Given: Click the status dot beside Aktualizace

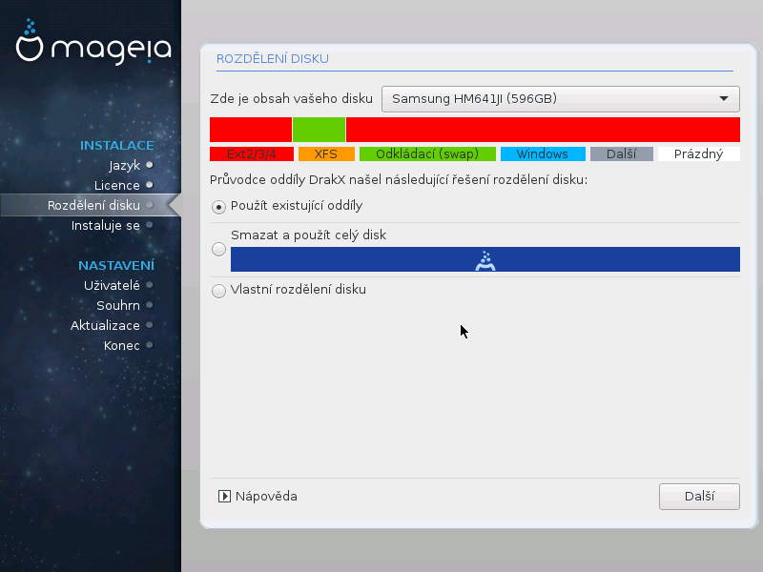Looking at the screenshot, I should point(150,325).
